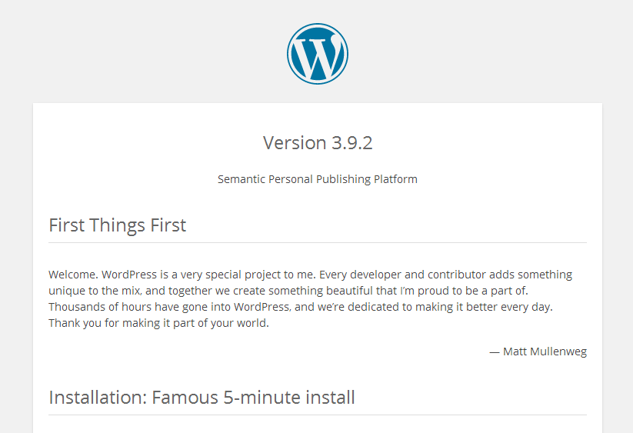Image resolution: width=633 pixels, height=433 pixels.
Task: Click the "Installation: Famous 5-minute install" heading
Action: (202, 398)
